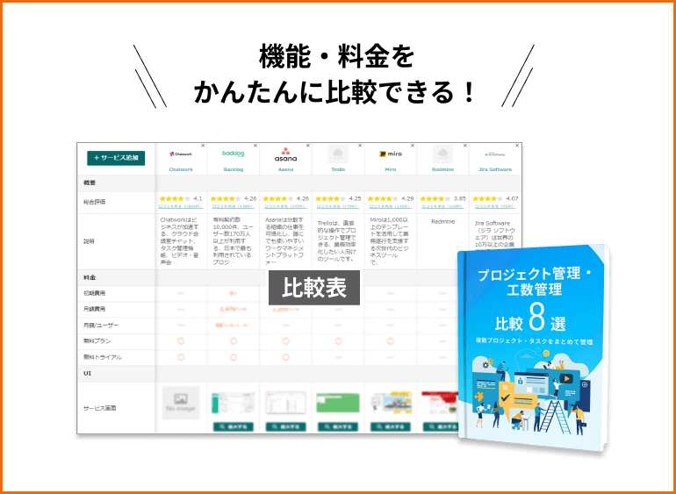
Task: Click the Backlog logo icon
Action: 234,153
